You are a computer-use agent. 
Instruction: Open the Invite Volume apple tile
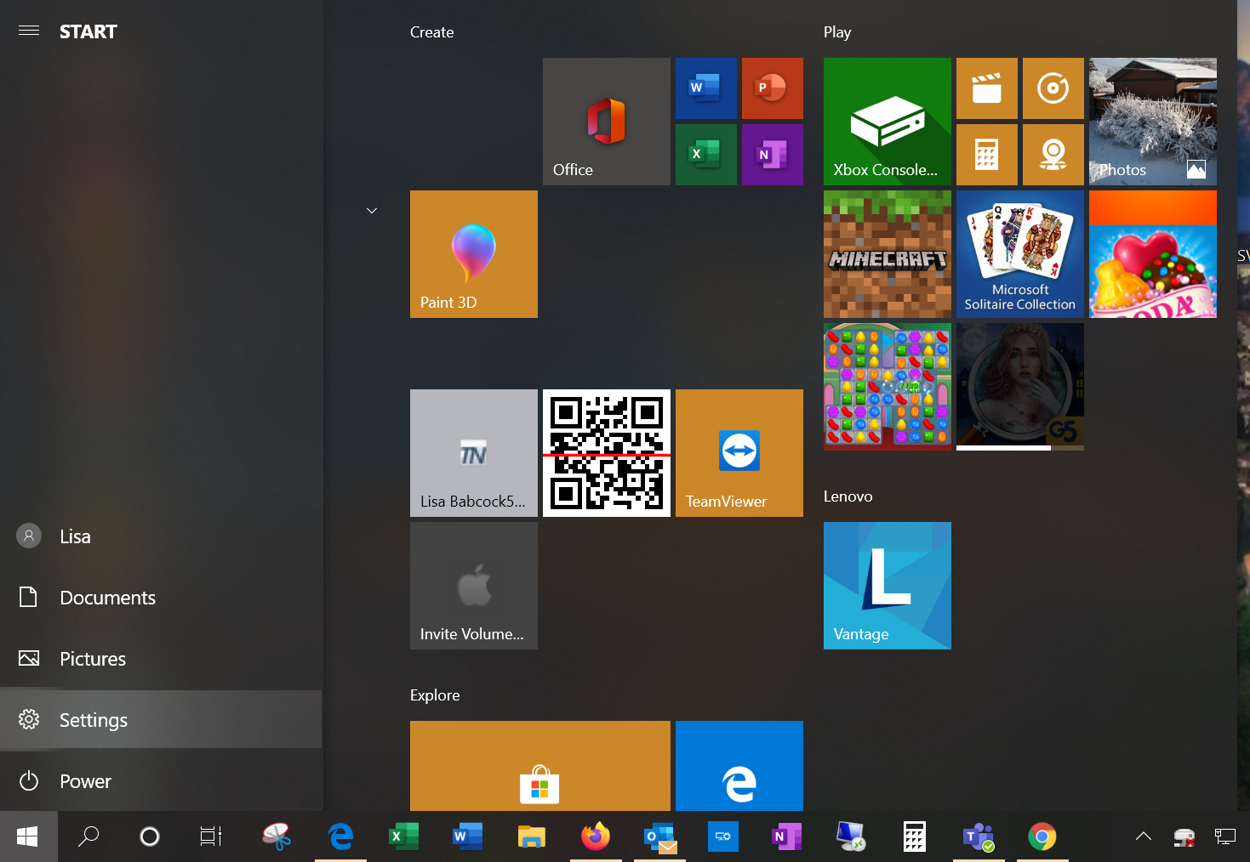[x=473, y=586]
